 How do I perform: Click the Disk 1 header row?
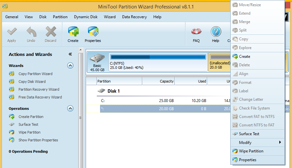tap(158, 91)
